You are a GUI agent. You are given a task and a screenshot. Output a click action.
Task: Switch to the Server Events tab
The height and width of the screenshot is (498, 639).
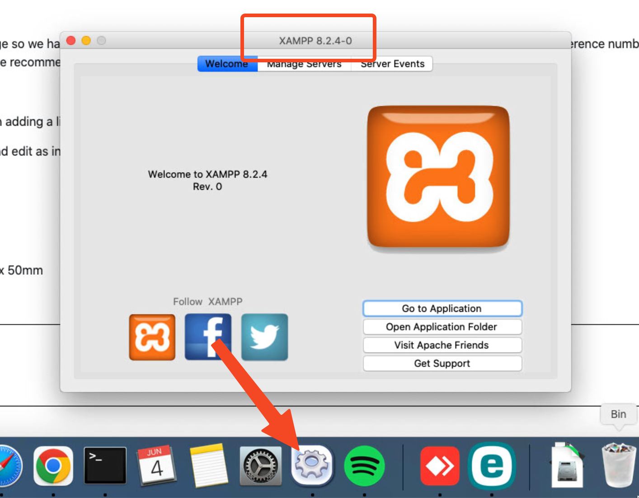click(x=392, y=64)
